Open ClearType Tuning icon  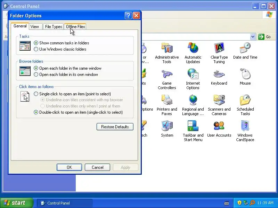coord(219,48)
